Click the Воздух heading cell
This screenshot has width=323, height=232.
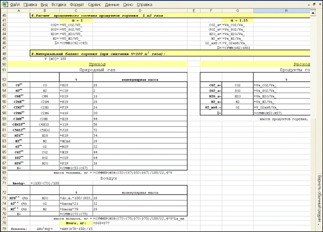click(x=108, y=178)
